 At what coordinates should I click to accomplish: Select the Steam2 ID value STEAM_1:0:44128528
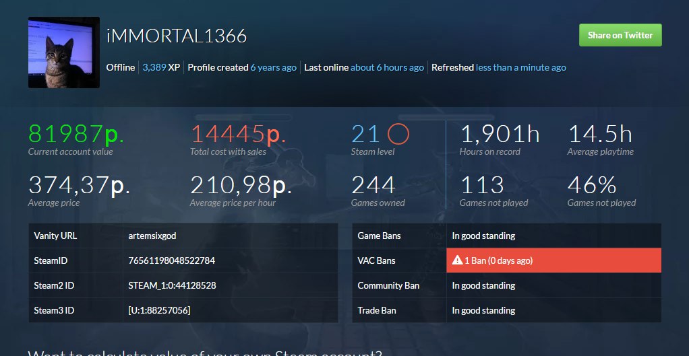point(172,286)
